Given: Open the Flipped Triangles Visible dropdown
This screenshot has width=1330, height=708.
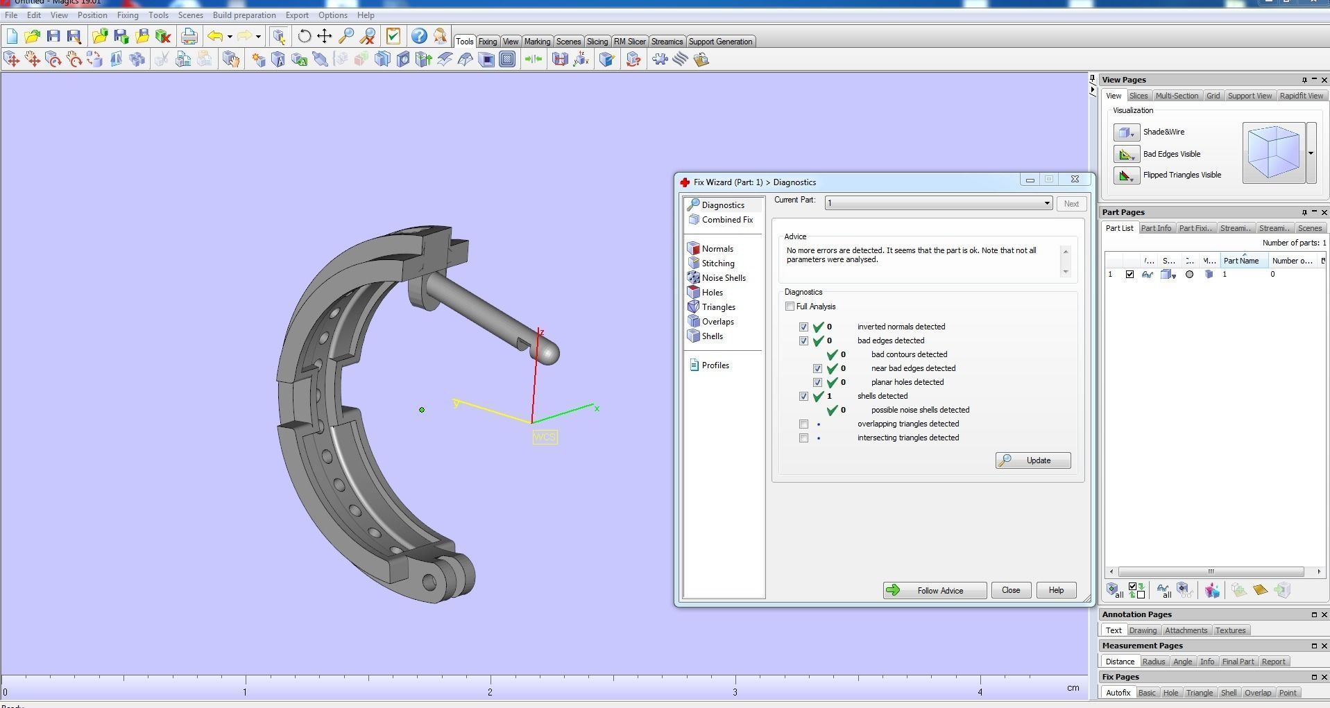Looking at the screenshot, I should (1127, 175).
